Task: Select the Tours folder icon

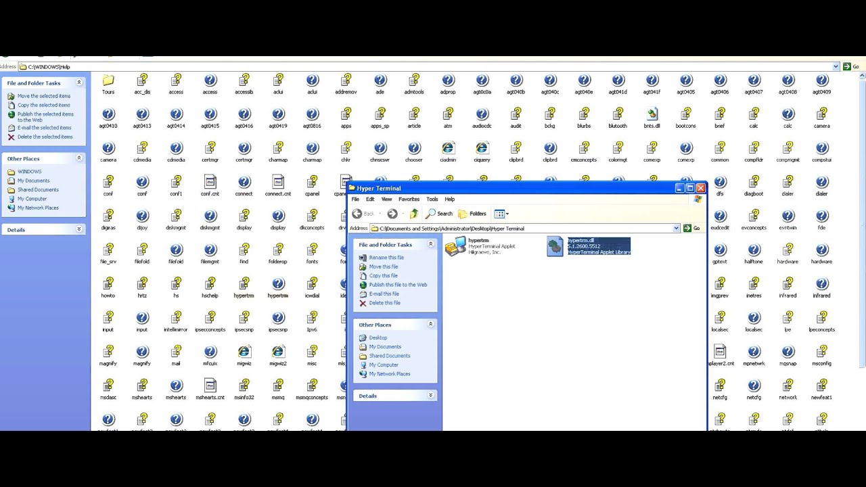Action: [108, 80]
